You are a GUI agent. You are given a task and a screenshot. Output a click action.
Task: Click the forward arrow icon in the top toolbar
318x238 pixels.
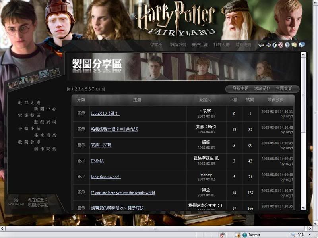(268, 45)
